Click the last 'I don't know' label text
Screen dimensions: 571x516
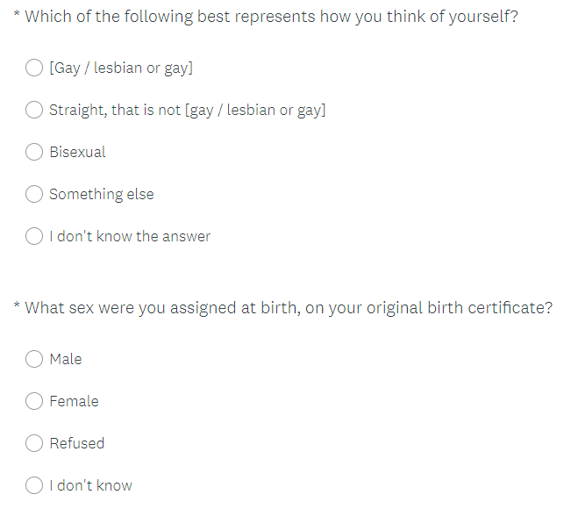point(90,485)
